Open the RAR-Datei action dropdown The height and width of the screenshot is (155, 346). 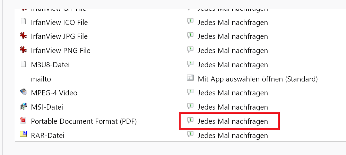[233, 135]
